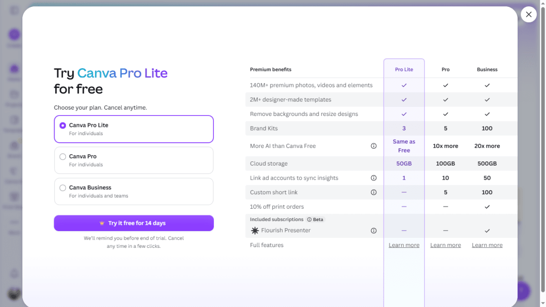Select the Canva Pro Lite plan radio button

(x=63, y=126)
